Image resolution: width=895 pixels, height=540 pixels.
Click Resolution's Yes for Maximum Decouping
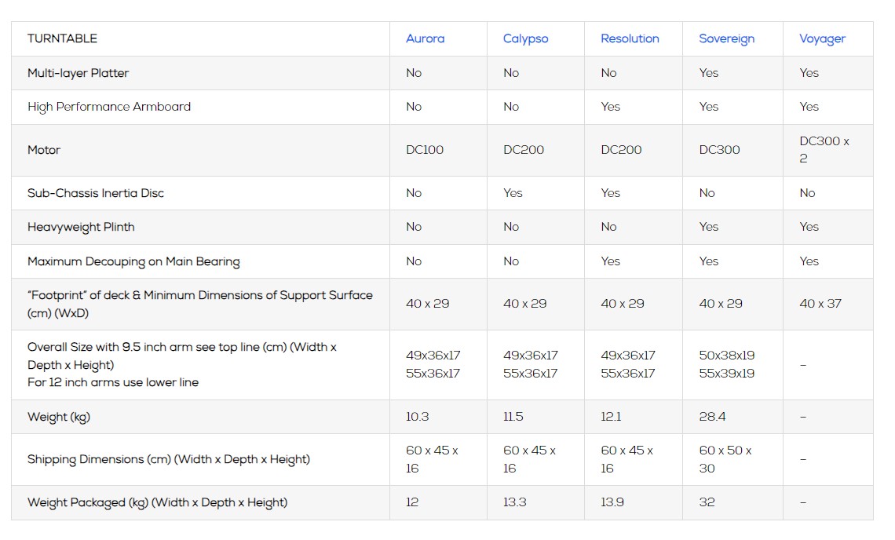click(x=610, y=261)
